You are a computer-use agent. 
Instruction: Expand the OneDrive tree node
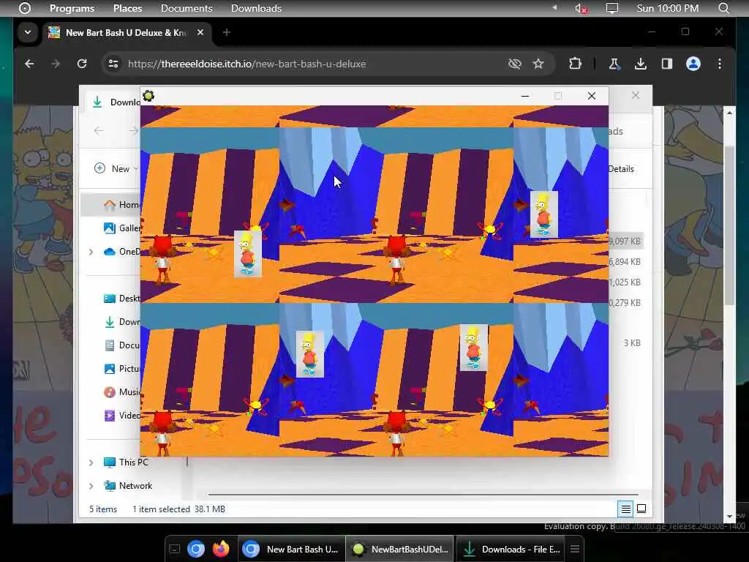coord(91,252)
